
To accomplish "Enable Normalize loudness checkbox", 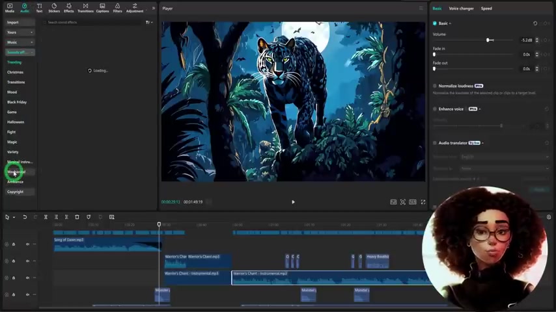I will (x=435, y=86).
